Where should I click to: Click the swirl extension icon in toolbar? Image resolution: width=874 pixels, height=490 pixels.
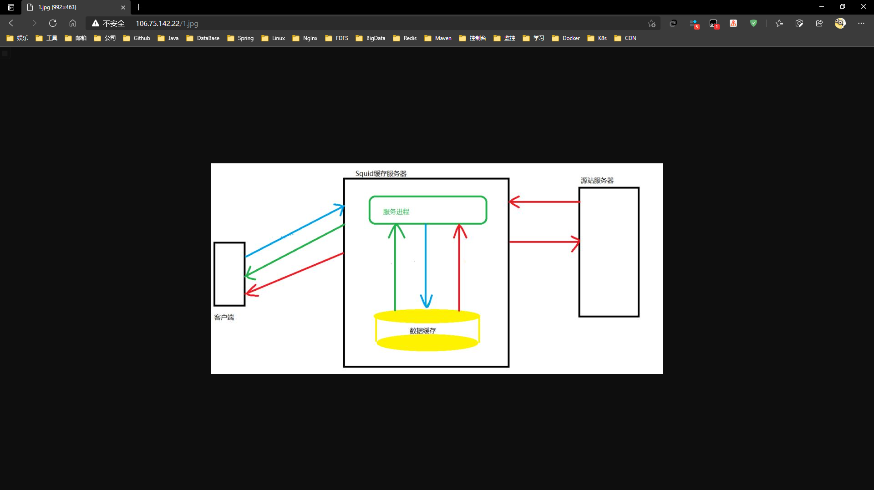click(x=673, y=23)
